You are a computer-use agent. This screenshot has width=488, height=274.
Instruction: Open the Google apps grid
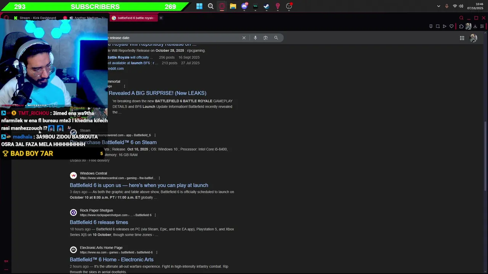462,38
